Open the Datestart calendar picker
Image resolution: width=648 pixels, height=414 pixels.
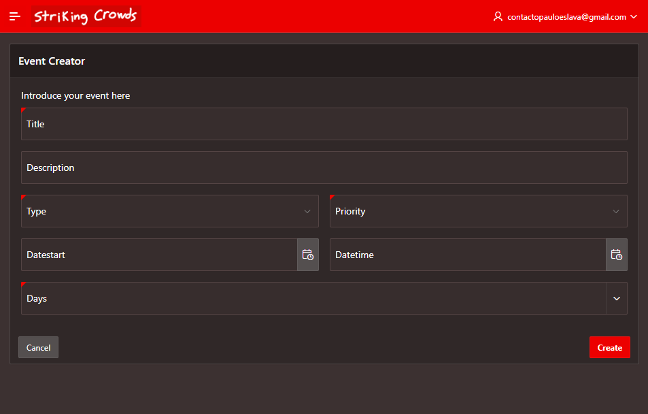coord(308,255)
